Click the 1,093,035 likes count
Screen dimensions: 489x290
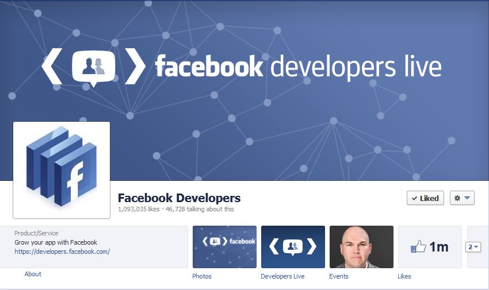tap(139, 209)
